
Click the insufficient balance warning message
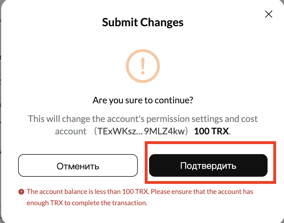pos(140,192)
